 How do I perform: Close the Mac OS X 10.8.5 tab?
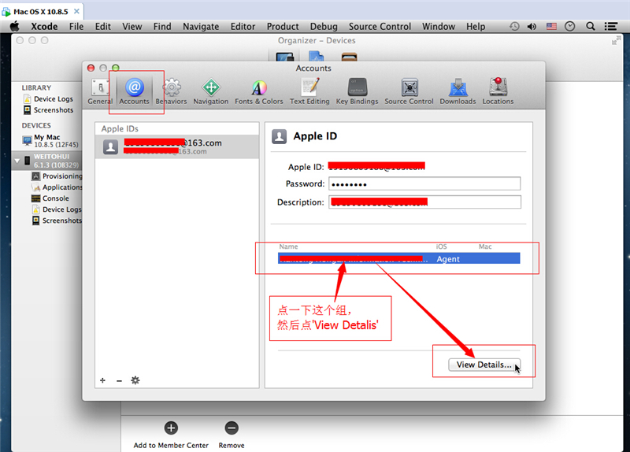click(76, 11)
